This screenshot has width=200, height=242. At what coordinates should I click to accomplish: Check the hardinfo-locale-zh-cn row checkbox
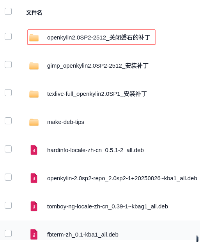click(x=8, y=149)
